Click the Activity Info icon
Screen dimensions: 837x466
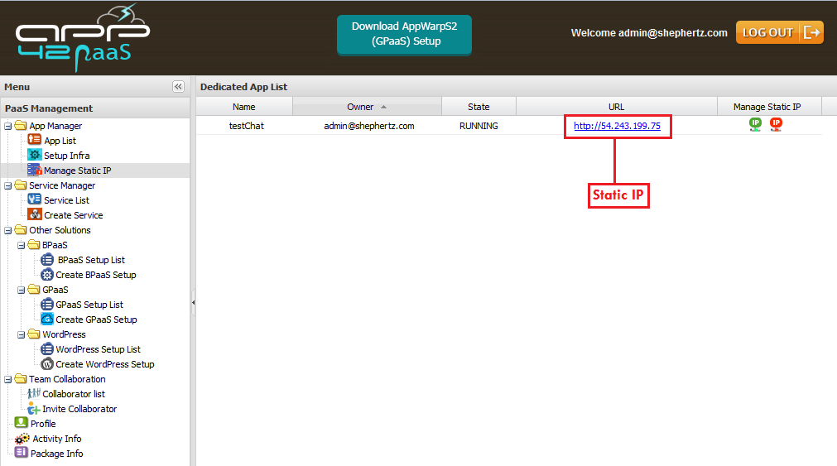click(22, 439)
